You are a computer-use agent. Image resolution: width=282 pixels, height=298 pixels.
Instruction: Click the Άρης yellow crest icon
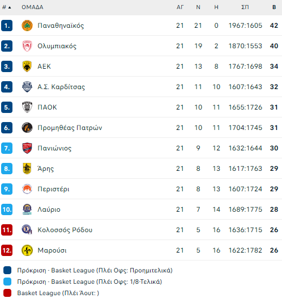[27, 169]
